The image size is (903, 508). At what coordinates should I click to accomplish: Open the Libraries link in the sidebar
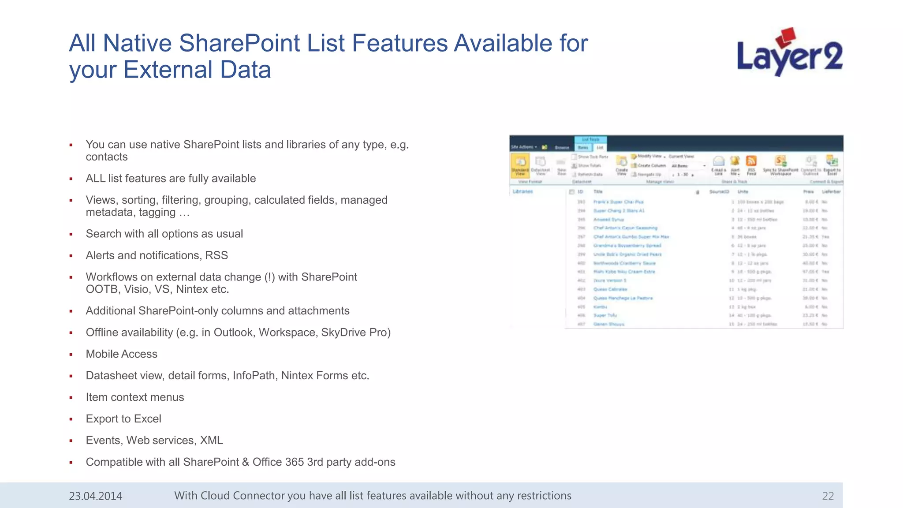523,191
